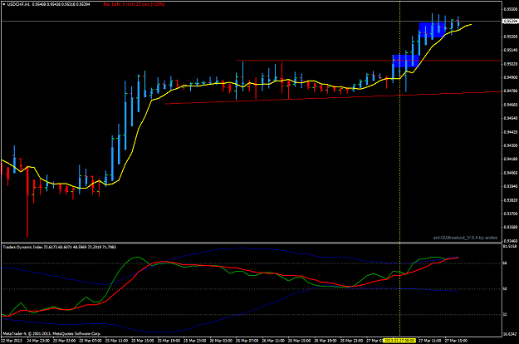The image size is (519, 344).
Task: Click the red Bar Left countdown text
Action: [x=134, y=4]
